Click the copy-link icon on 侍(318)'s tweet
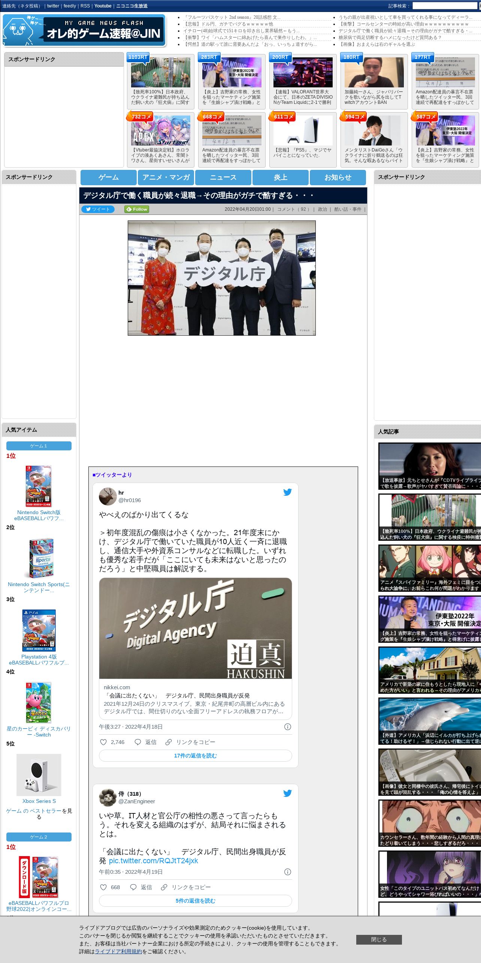The image size is (481, 963). point(164,887)
